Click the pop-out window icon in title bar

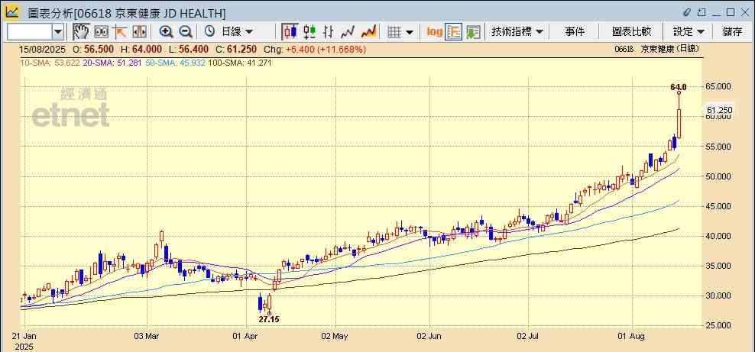pos(702,12)
